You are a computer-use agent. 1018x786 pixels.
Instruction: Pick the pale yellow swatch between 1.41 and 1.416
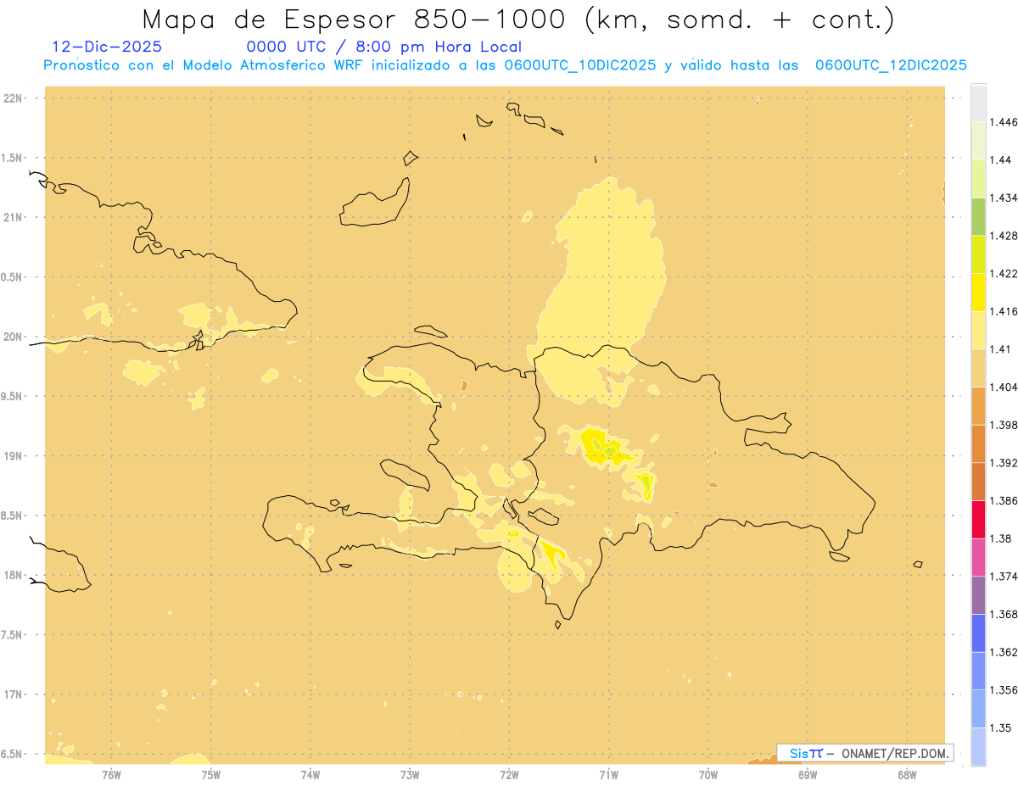tap(978, 330)
